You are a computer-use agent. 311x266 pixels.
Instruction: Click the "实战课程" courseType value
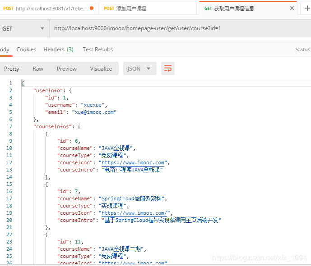(x=112, y=206)
